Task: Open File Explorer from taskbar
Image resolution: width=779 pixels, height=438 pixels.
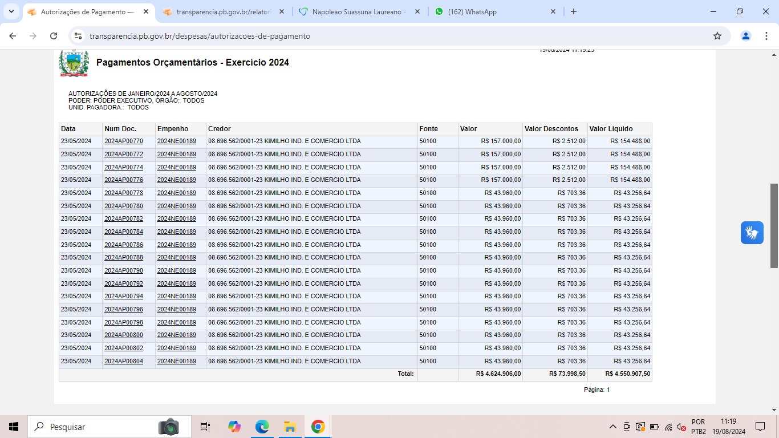Action: (x=290, y=427)
